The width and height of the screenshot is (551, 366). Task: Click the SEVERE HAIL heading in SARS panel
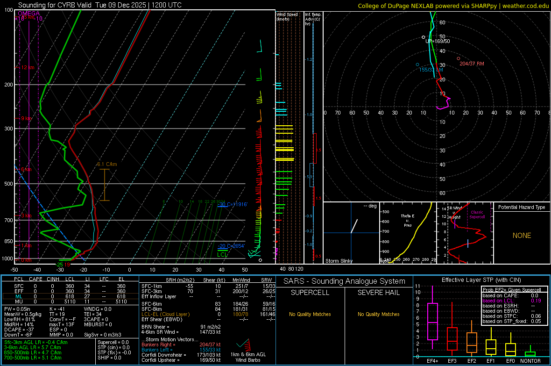(378, 293)
